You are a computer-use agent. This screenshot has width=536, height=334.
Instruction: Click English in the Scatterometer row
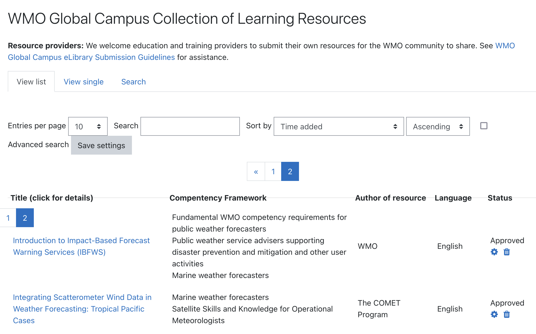450,309
